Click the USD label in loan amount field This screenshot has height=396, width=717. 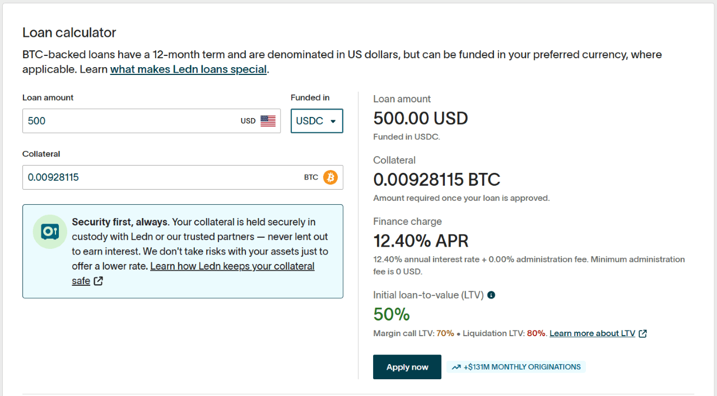(248, 121)
